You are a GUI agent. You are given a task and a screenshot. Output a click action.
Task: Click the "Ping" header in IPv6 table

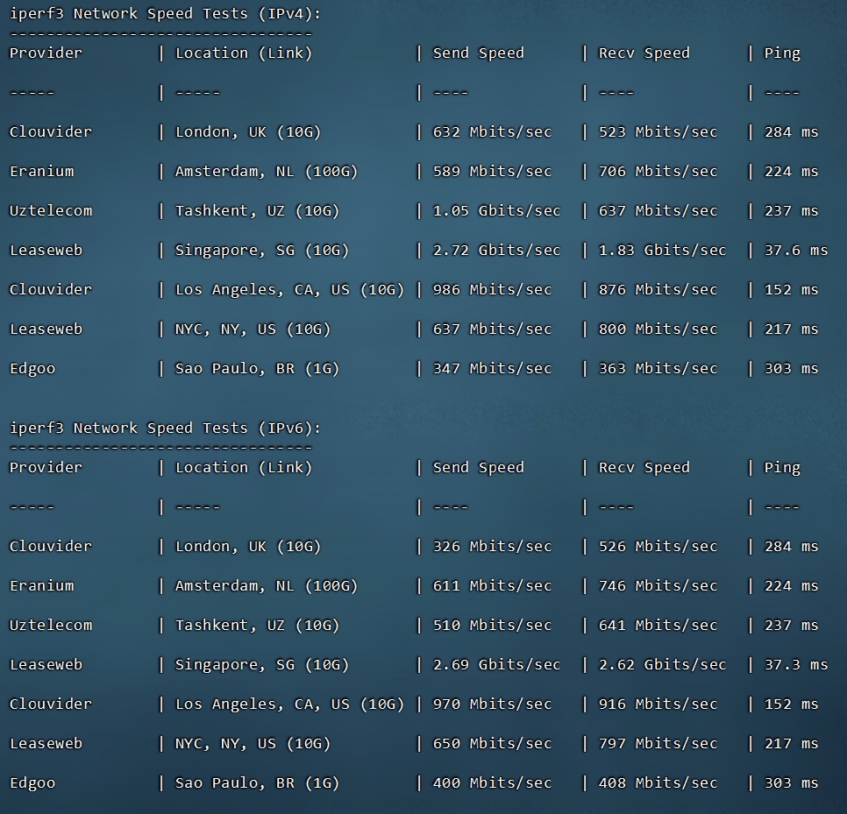tap(782, 468)
